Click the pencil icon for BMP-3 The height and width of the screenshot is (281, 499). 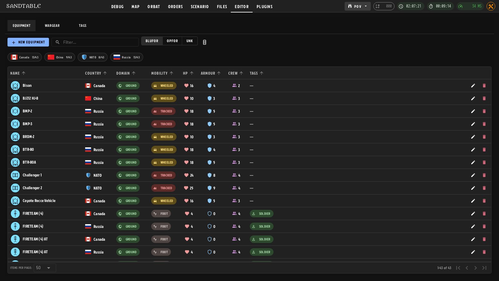[x=473, y=124]
